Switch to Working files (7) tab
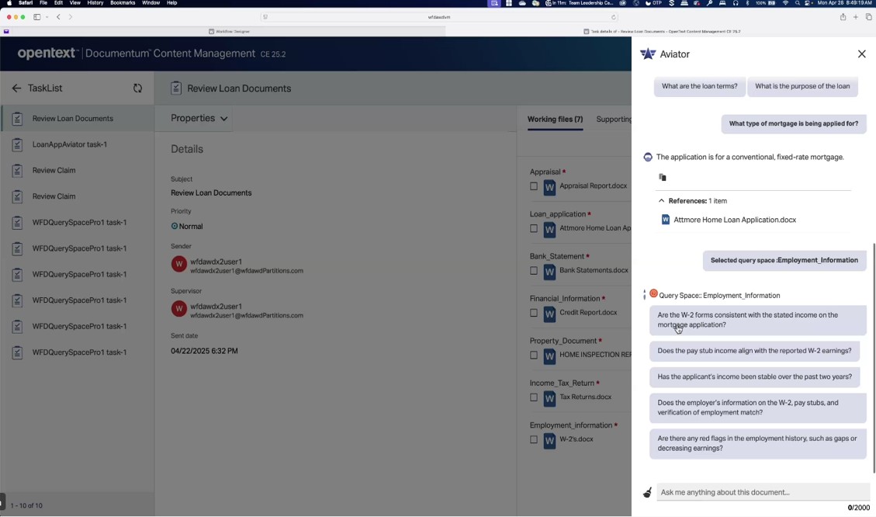This screenshot has height=517, width=876. 555,119
